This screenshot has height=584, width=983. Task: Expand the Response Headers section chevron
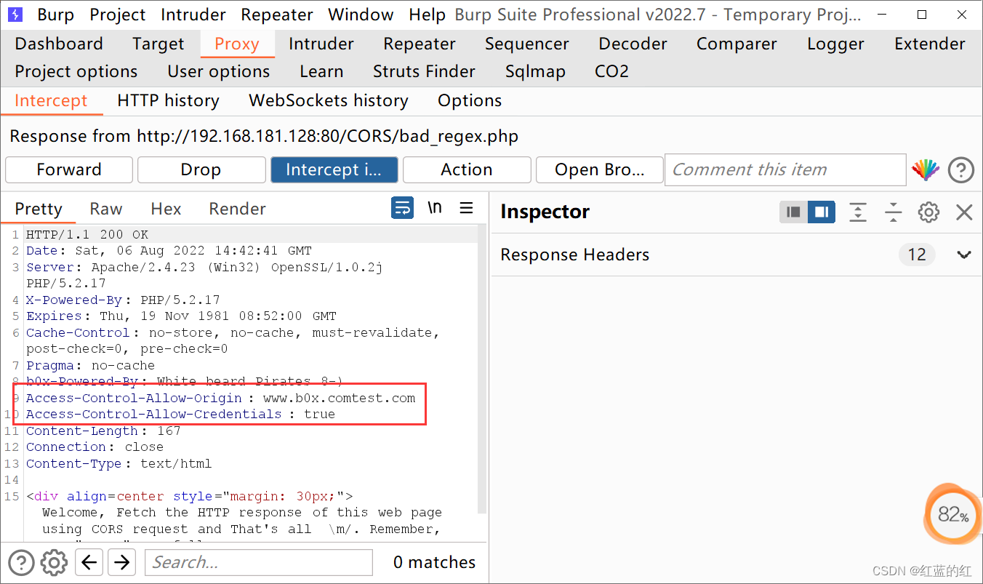click(964, 255)
